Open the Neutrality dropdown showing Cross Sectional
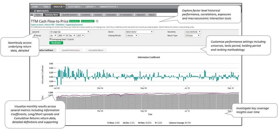The image size is (279, 130). coord(193,32)
